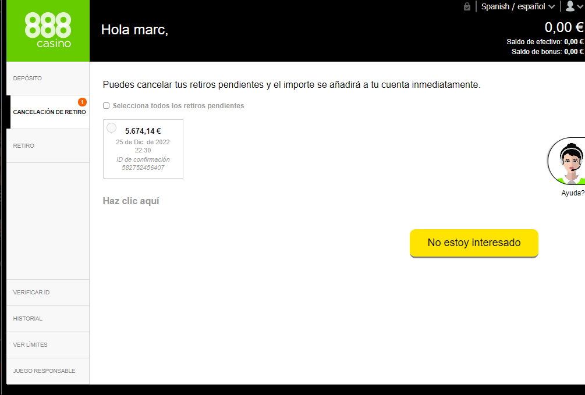Viewport: 585px width, 395px height.
Task: Check 'Selecciona todos los retiros pendientes'
Action: coord(106,106)
